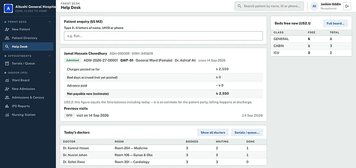356x168 pixels.
Task: Open the New Patient page
Action: pyautogui.click(x=28, y=29)
